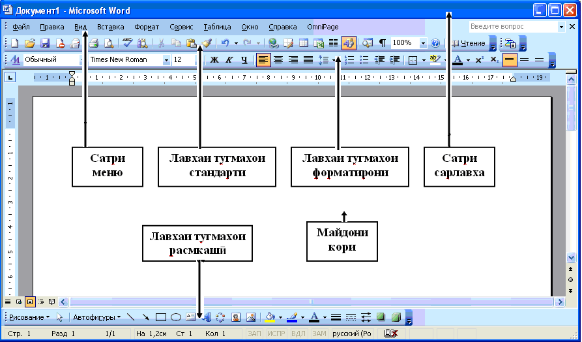Click the Введите вопрос help field

[512, 27]
